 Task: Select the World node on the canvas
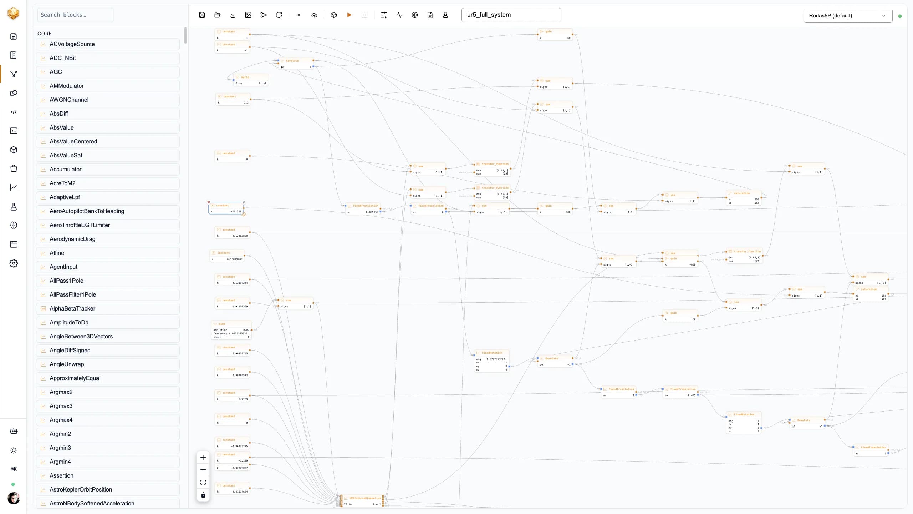(251, 80)
